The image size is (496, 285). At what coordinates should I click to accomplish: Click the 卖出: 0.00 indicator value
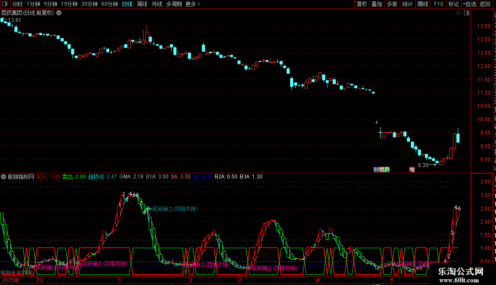click(74, 177)
